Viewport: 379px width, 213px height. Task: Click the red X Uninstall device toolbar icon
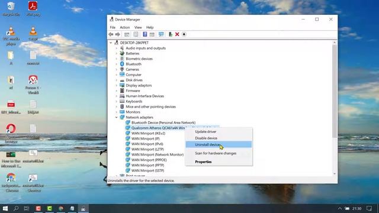pyautogui.click(x=177, y=34)
